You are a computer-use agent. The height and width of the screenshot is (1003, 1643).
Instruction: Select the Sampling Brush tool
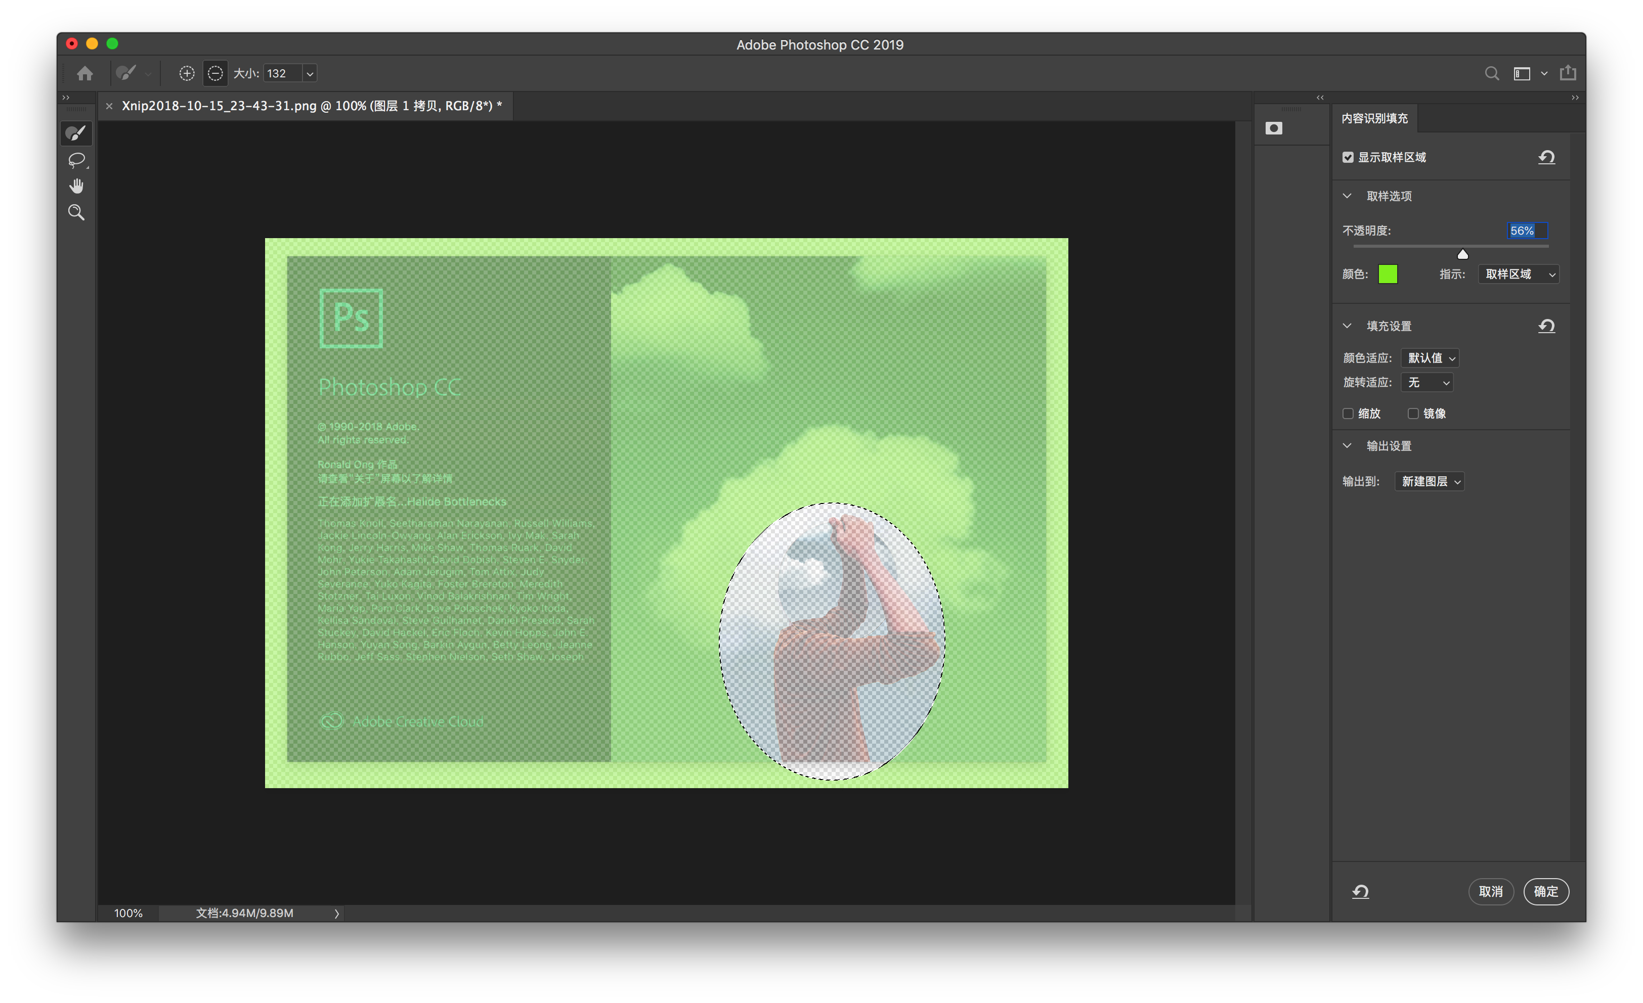pos(77,133)
